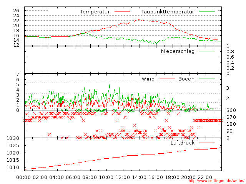
Task: Click the 08:00 time axis label
Action: 90,177
